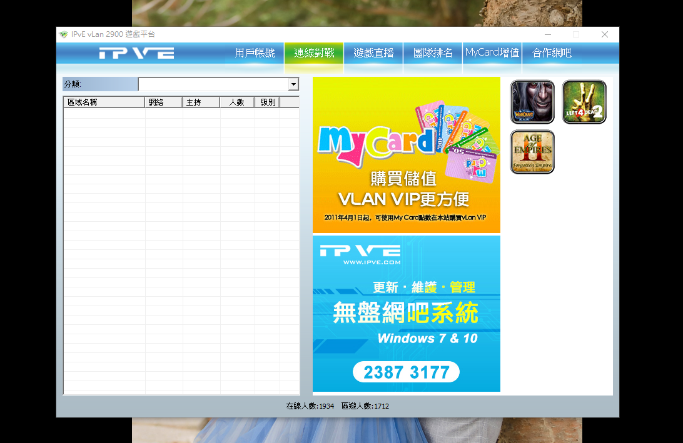Sort list by 網絡 column header
Viewport: 683px width, 443px height.
coord(163,102)
